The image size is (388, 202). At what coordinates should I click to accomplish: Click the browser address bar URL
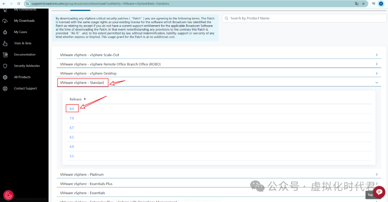100,4
